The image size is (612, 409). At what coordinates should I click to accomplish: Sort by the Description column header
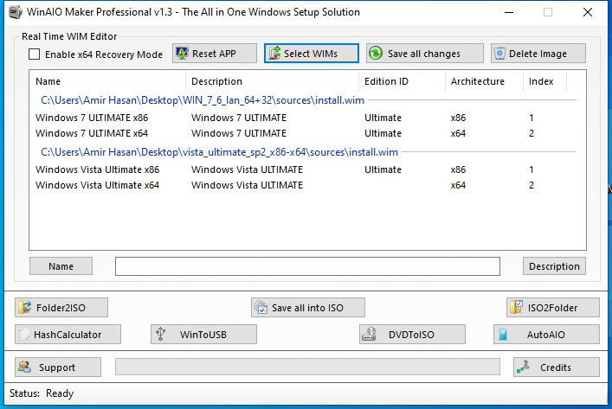click(x=272, y=81)
